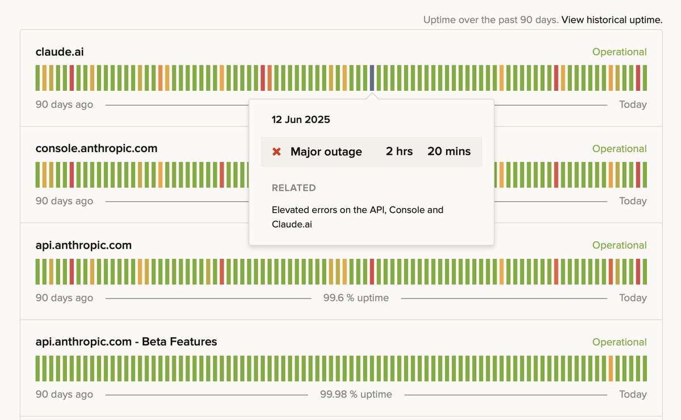The width and height of the screenshot is (681, 420).
Task: Click the RELATED heading in tooltip
Action: pyautogui.click(x=294, y=188)
